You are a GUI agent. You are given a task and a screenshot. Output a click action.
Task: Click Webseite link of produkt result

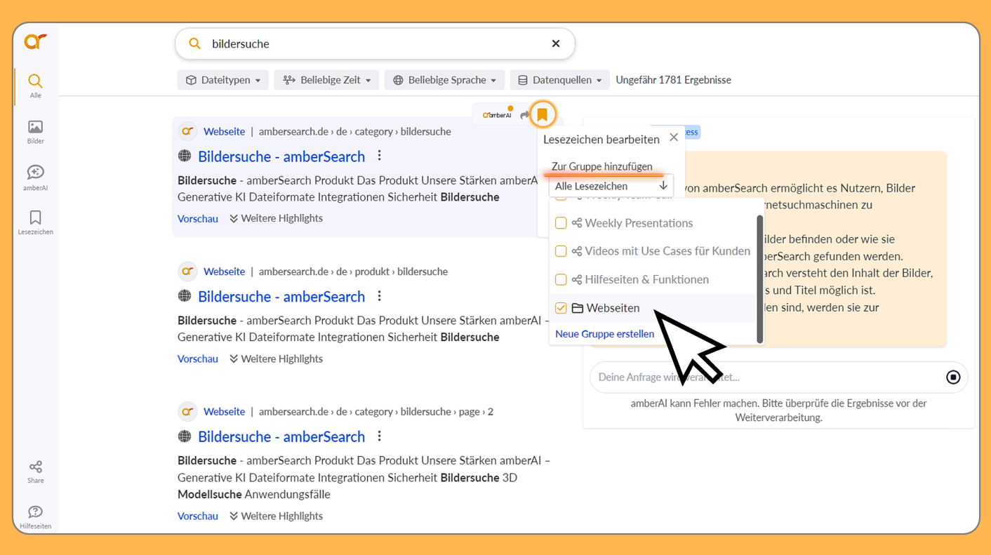pyautogui.click(x=224, y=272)
